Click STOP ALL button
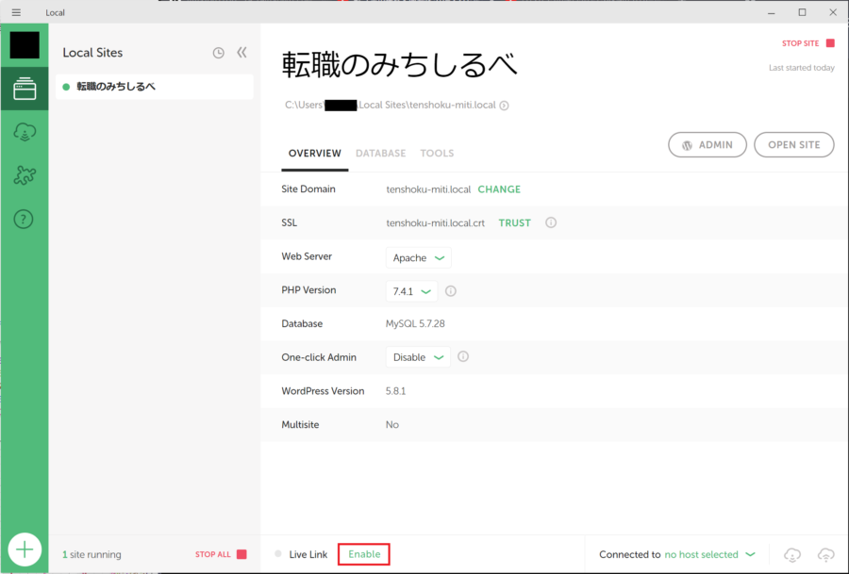The width and height of the screenshot is (849, 574). [x=221, y=554]
